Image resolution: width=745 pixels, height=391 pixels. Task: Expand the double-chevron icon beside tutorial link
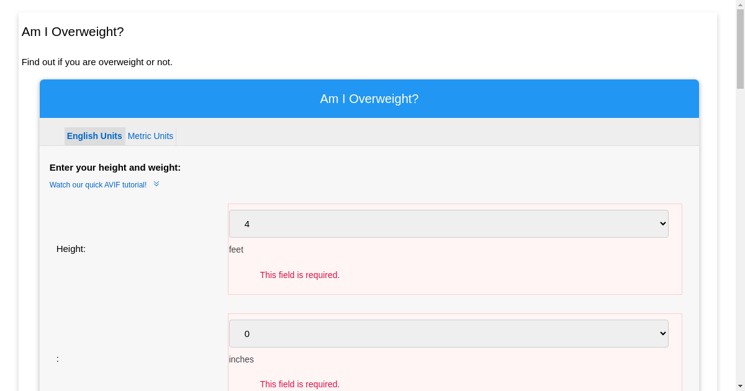(156, 184)
